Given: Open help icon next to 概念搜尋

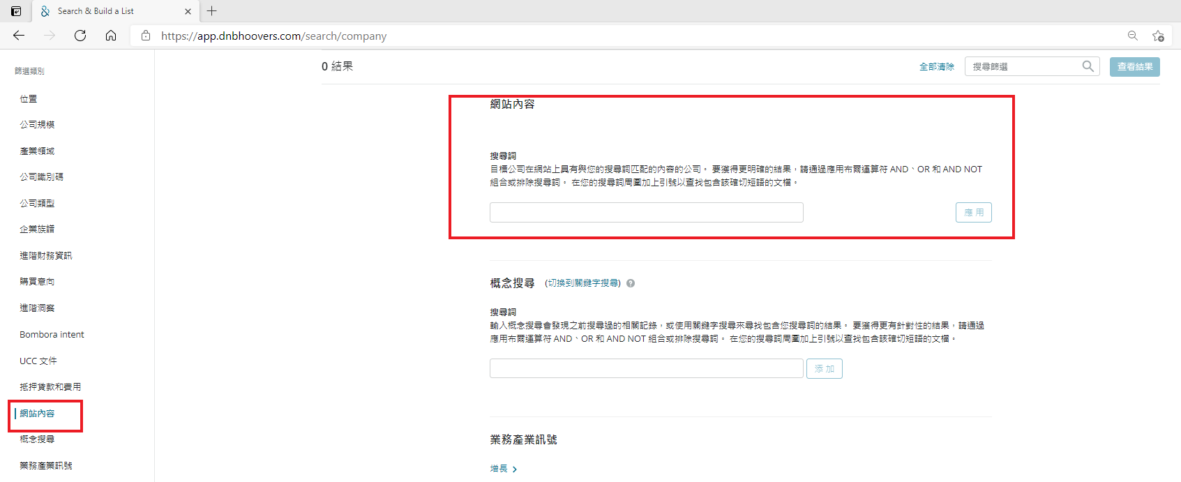Looking at the screenshot, I should click(x=631, y=283).
